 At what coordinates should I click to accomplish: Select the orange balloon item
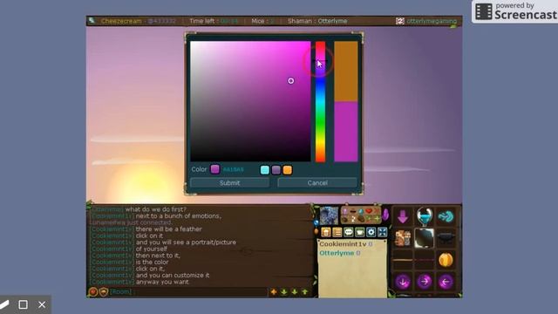coord(446,260)
